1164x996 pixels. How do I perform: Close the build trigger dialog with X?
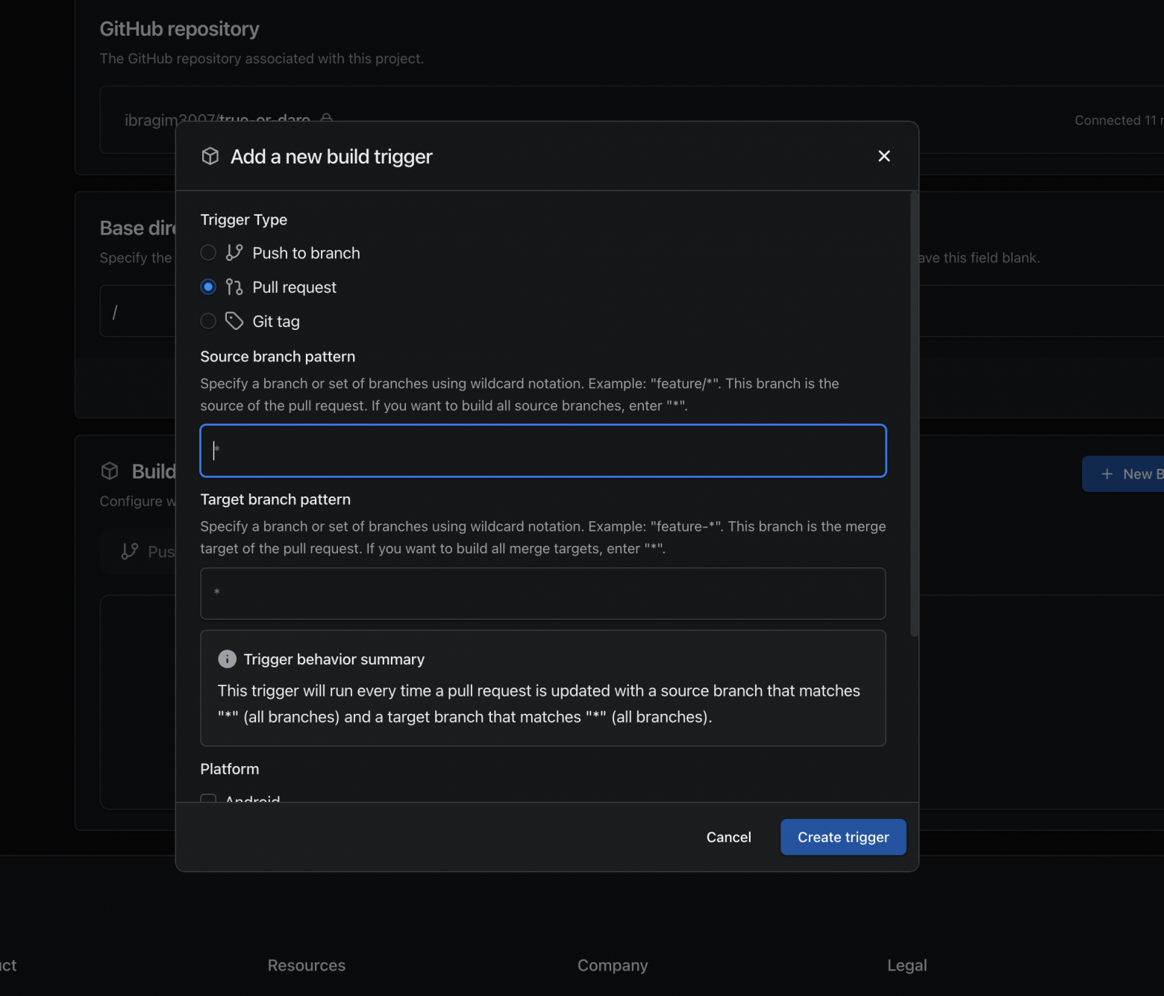pyautogui.click(x=884, y=156)
